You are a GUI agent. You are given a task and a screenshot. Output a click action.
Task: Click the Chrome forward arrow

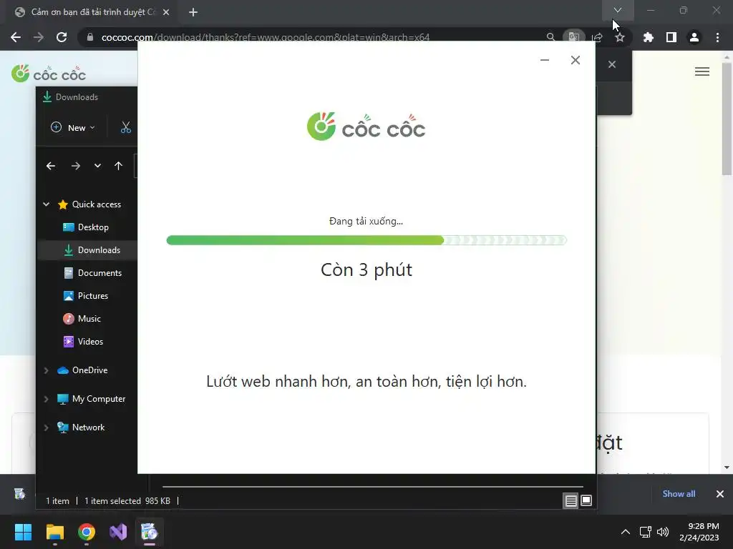39,37
